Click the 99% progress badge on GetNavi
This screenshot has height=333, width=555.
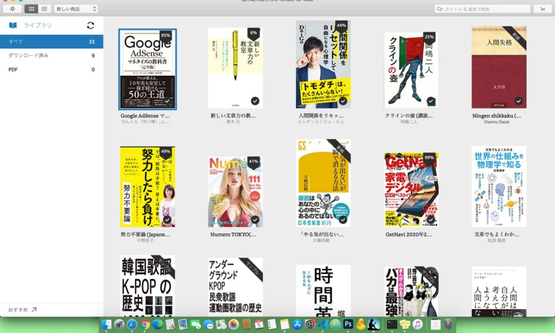point(429,158)
